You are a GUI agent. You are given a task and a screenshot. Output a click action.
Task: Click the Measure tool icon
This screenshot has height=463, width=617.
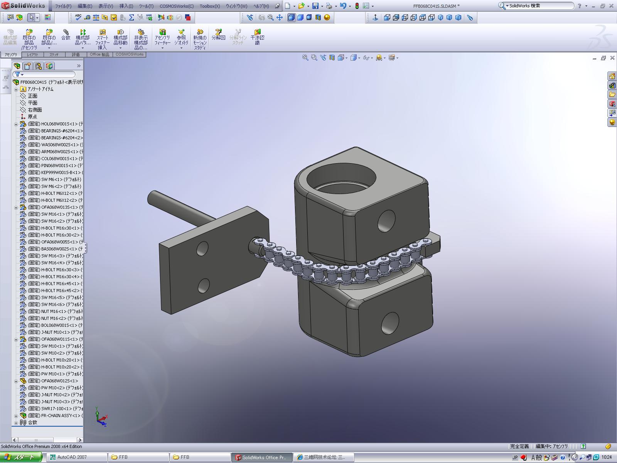click(87, 17)
